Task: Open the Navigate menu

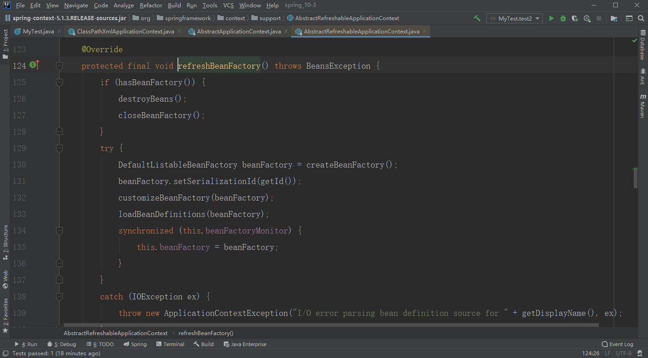Action: (76, 5)
